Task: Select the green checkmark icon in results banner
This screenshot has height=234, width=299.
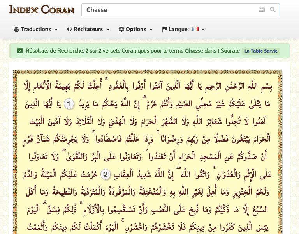Action: pyautogui.click(x=20, y=51)
